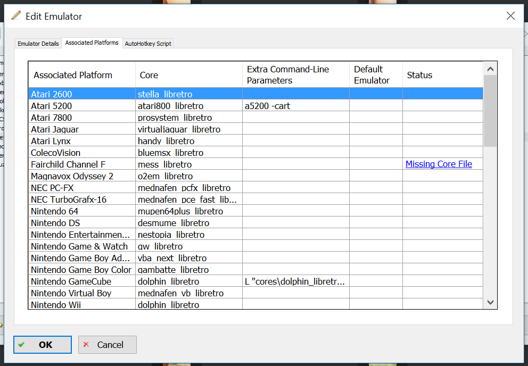Viewport: 528px width, 366px height.
Task: Click the Extra Command-Line Parameters column header
Action: (296, 75)
